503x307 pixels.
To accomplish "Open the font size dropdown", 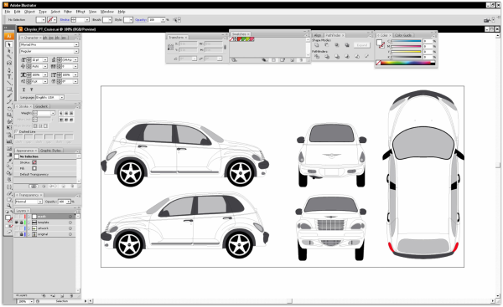I will (x=45, y=60).
